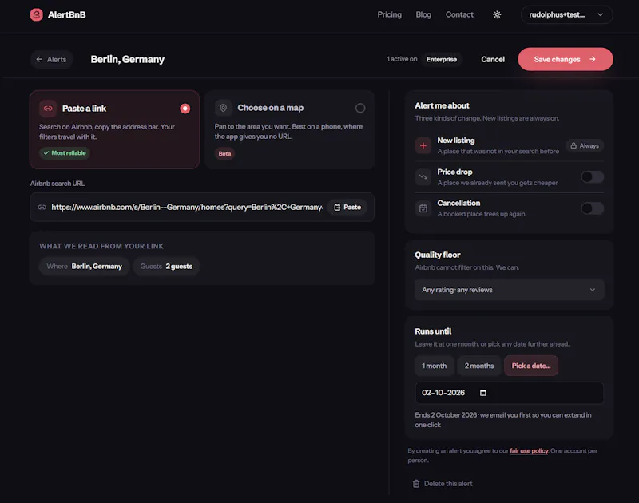Click the Most reliable badge

pyautogui.click(x=65, y=153)
